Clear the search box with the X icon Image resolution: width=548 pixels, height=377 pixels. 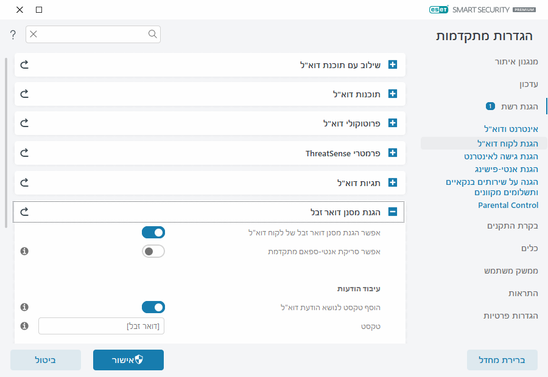tap(33, 35)
